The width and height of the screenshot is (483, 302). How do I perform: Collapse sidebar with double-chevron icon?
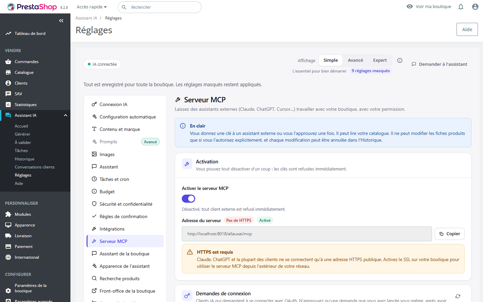click(x=61, y=21)
